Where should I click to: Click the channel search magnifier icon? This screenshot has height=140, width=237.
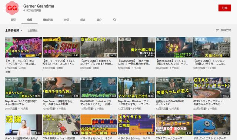pos(115,20)
